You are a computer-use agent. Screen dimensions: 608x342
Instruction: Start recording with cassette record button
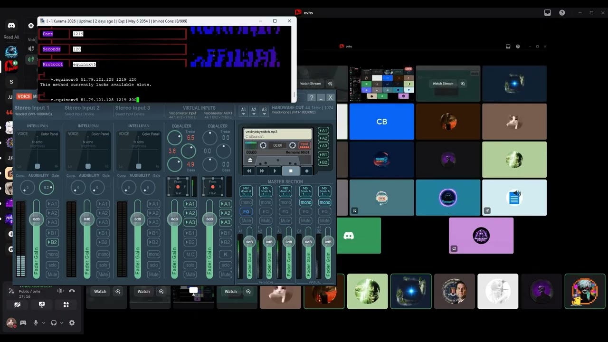tap(306, 171)
